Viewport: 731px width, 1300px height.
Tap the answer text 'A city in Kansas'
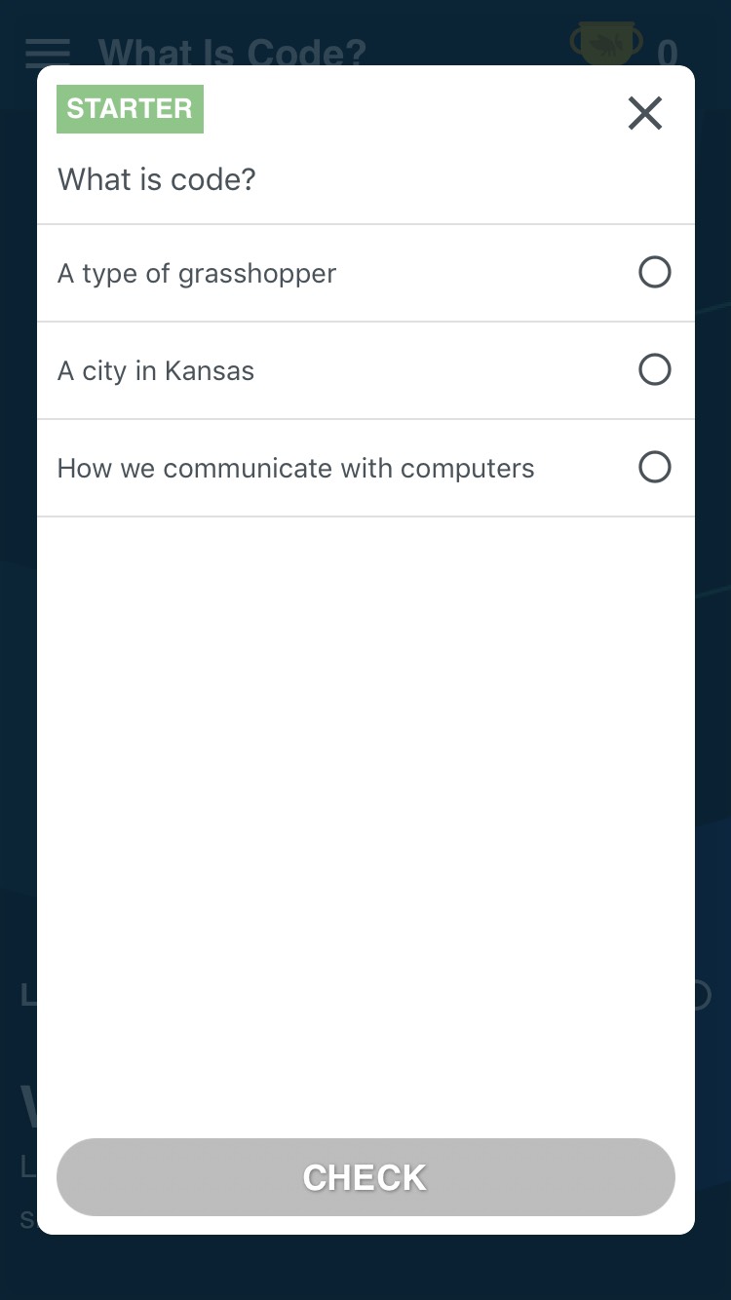pyautogui.click(x=156, y=371)
